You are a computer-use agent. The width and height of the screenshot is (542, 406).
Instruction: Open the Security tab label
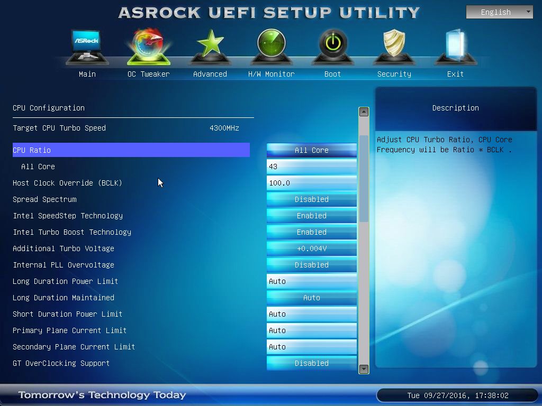coord(394,74)
